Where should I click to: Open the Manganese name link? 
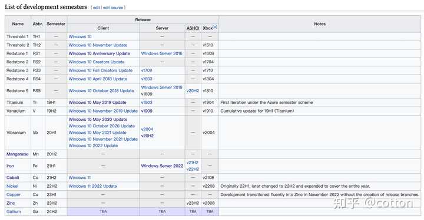click(x=17, y=154)
